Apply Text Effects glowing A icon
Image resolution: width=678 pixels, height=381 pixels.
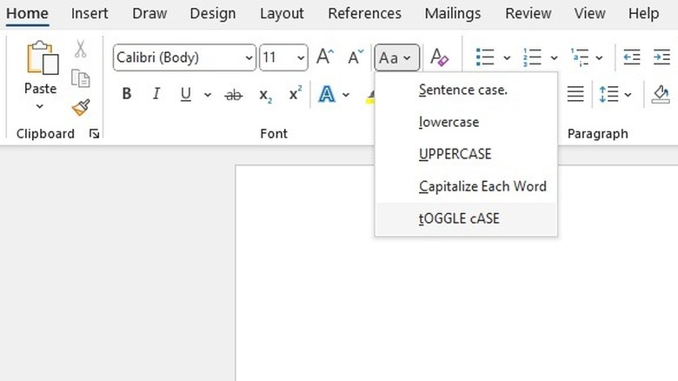click(x=327, y=94)
